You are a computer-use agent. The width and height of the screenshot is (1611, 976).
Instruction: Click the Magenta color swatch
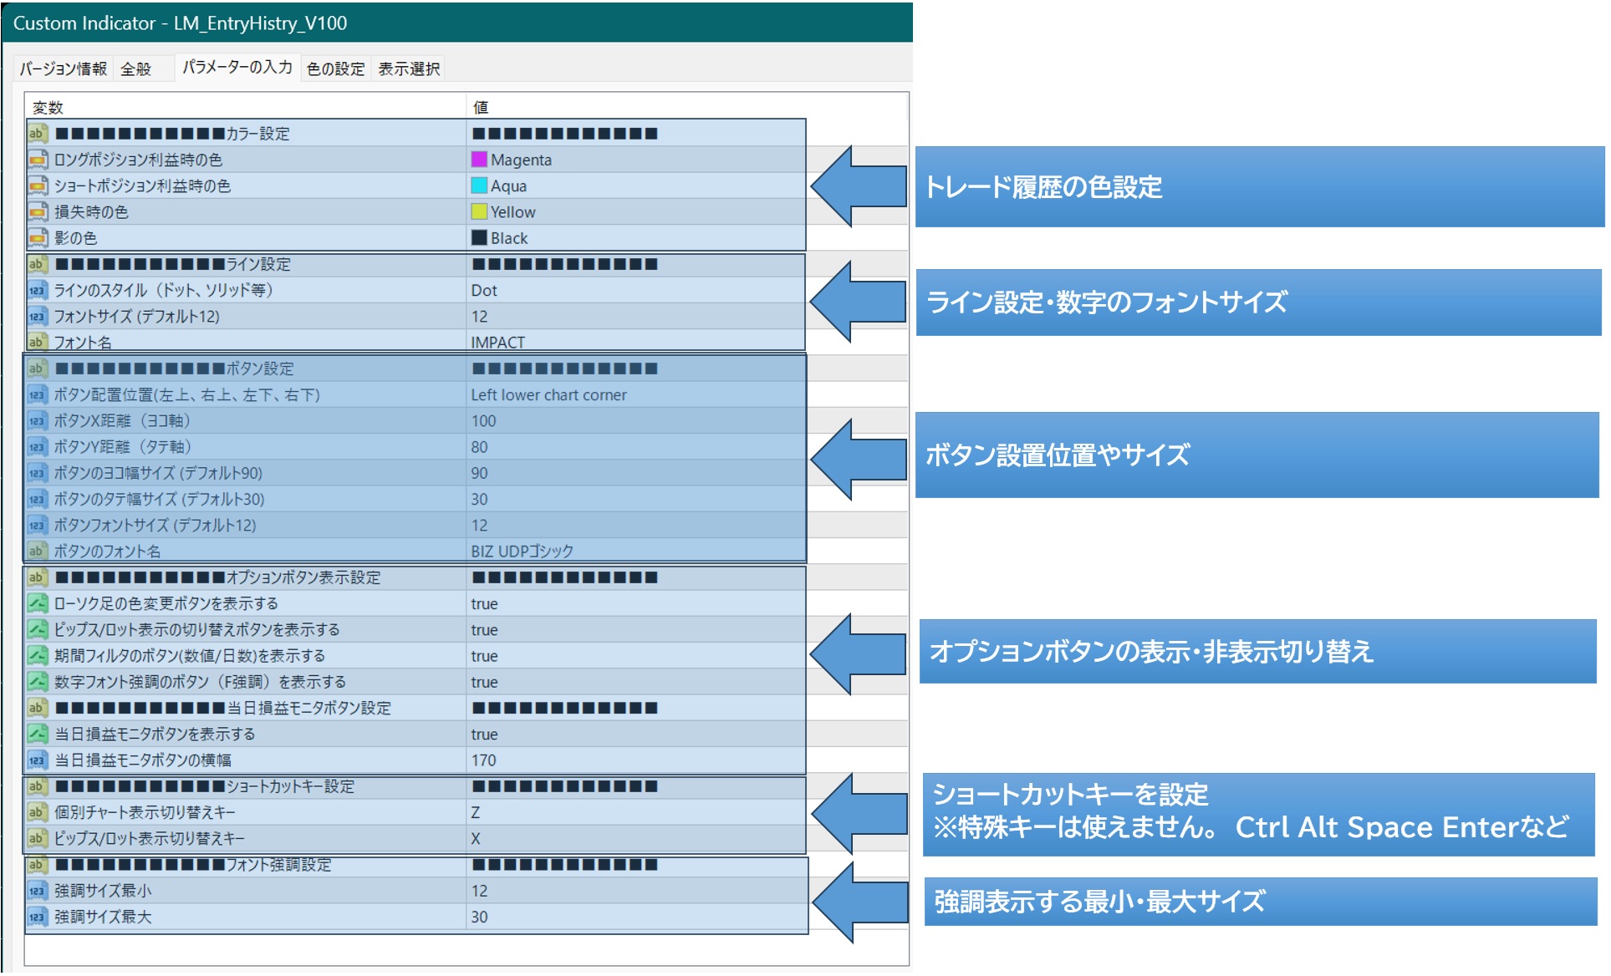[x=479, y=160]
